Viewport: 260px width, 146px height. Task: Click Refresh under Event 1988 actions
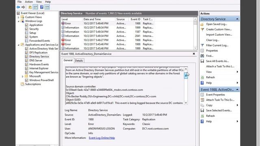(210, 116)
